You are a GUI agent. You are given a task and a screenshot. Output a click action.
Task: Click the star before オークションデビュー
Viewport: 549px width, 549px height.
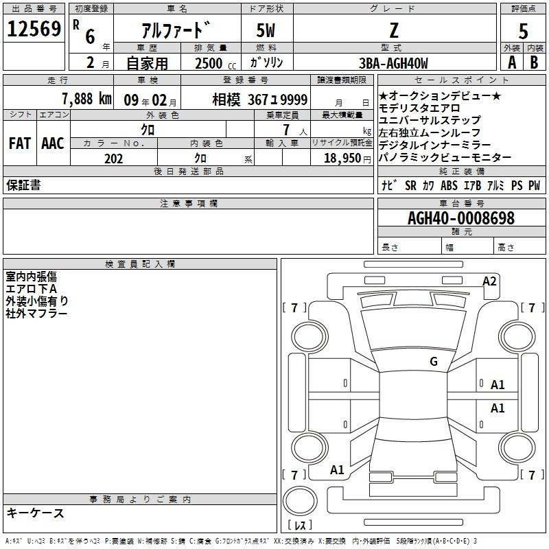click(384, 96)
